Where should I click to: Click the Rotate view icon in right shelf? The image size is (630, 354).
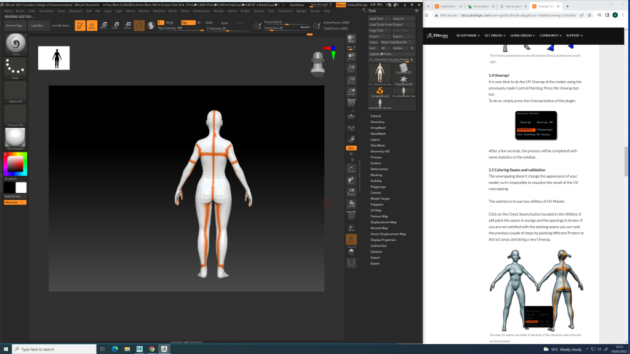[x=351, y=204]
